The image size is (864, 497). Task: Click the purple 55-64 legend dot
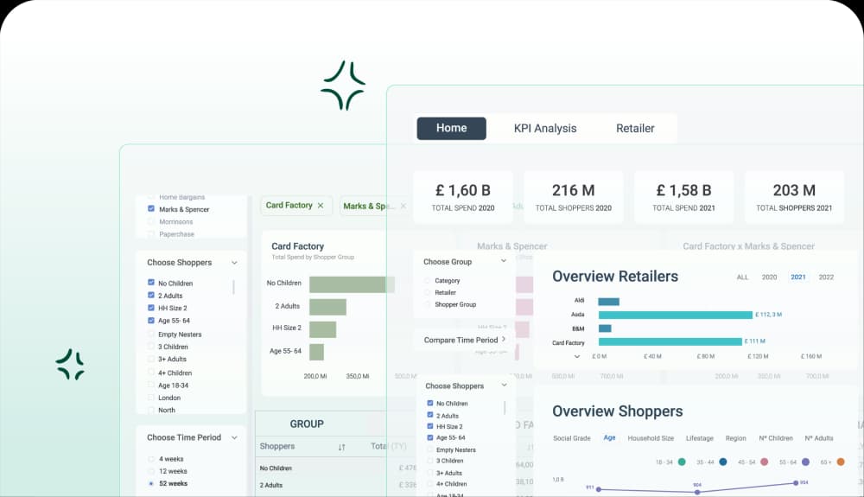(x=805, y=462)
